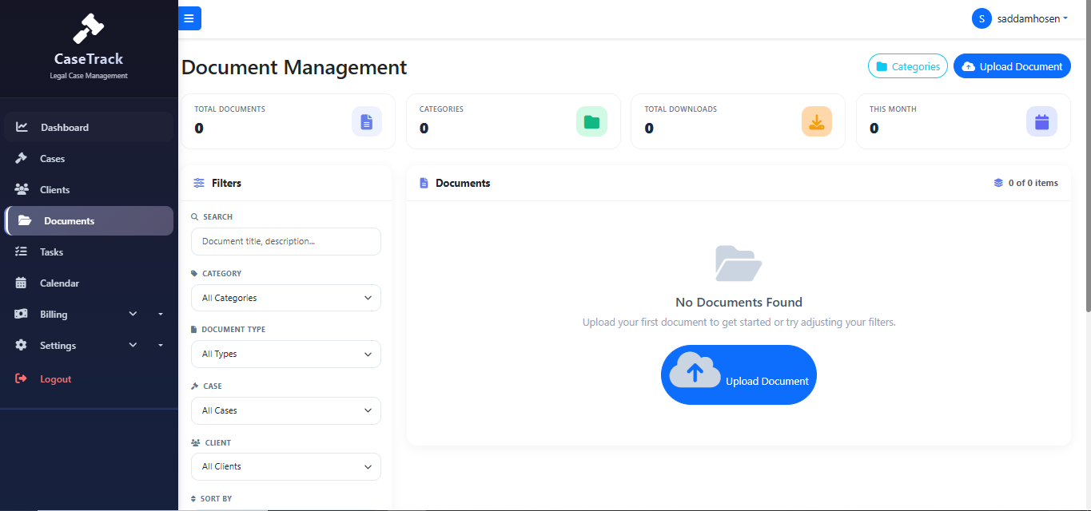This screenshot has height=511, width=1091.
Task: Click the layers icon beside 0 of 0 items
Action: coord(998,183)
